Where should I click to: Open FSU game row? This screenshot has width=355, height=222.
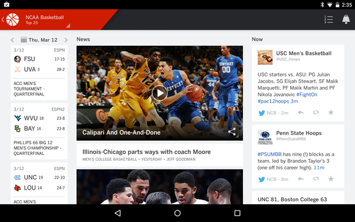pos(39,59)
